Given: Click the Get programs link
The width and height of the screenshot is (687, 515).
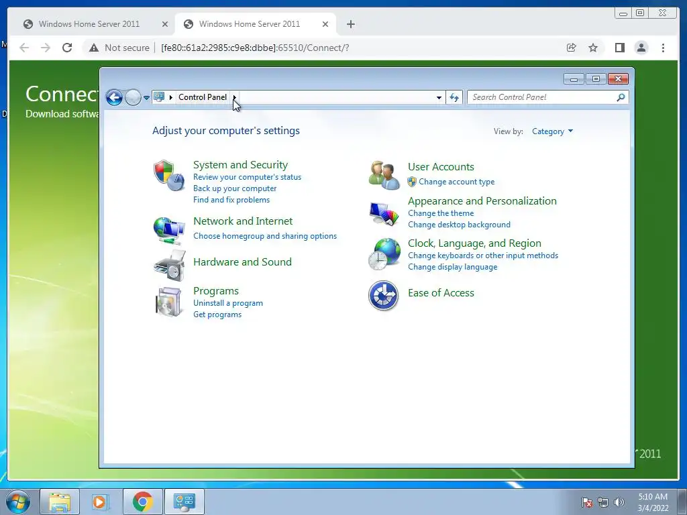Looking at the screenshot, I should [217, 314].
